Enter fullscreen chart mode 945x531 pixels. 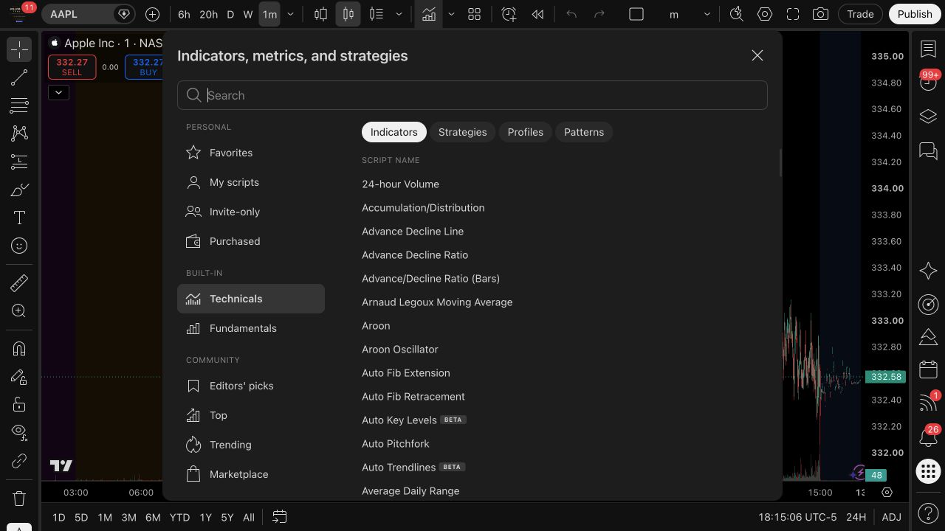coord(793,14)
